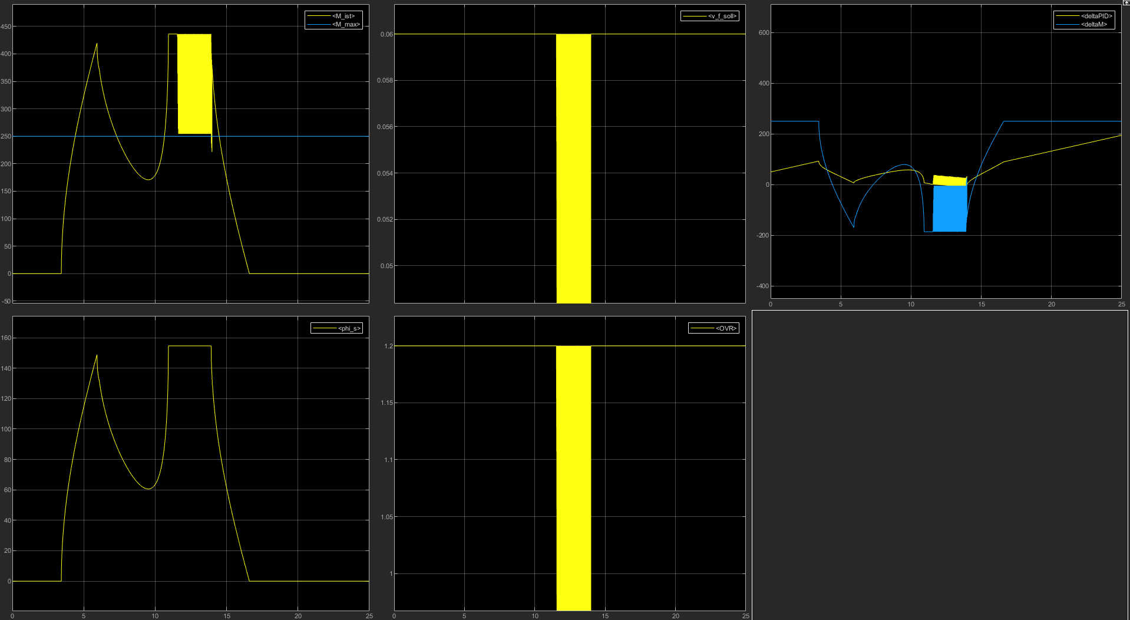Hide the <deltaPID> signal via its legend label
1130x620 pixels.
tap(1096, 16)
